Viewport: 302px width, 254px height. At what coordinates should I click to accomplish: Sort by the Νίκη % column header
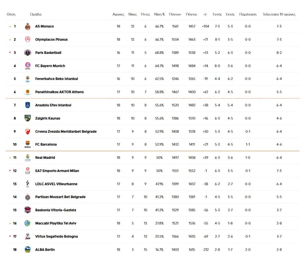tap(159, 14)
